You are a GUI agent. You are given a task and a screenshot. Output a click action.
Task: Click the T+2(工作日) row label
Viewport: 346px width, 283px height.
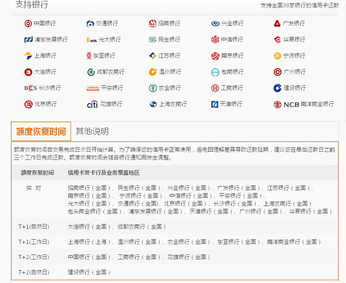[x=34, y=257]
